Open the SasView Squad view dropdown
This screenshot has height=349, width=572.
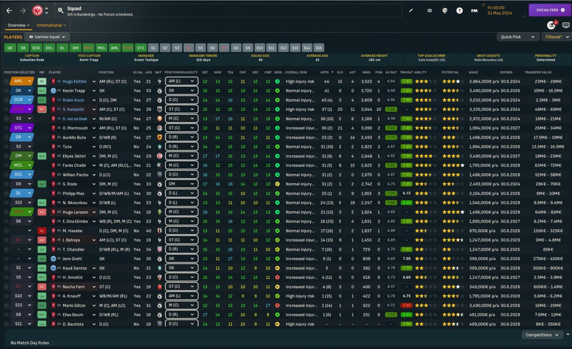coord(47,37)
